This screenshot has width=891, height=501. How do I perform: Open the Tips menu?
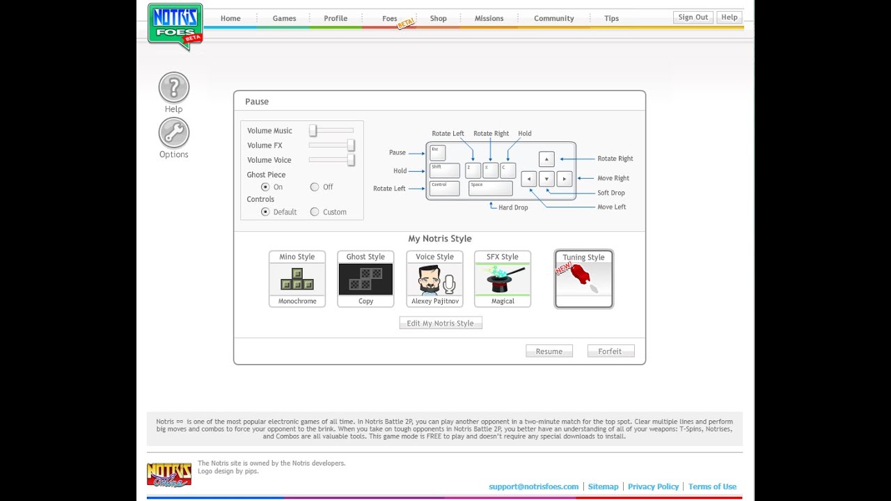coord(612,18)
